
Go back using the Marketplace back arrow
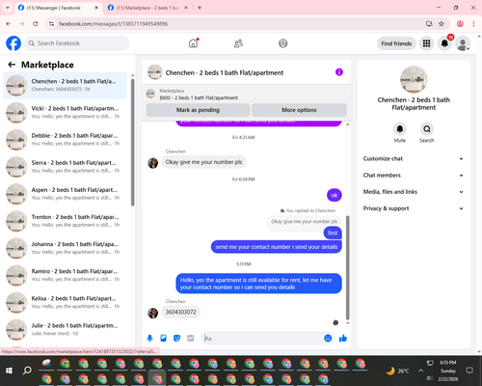[12, 65]
